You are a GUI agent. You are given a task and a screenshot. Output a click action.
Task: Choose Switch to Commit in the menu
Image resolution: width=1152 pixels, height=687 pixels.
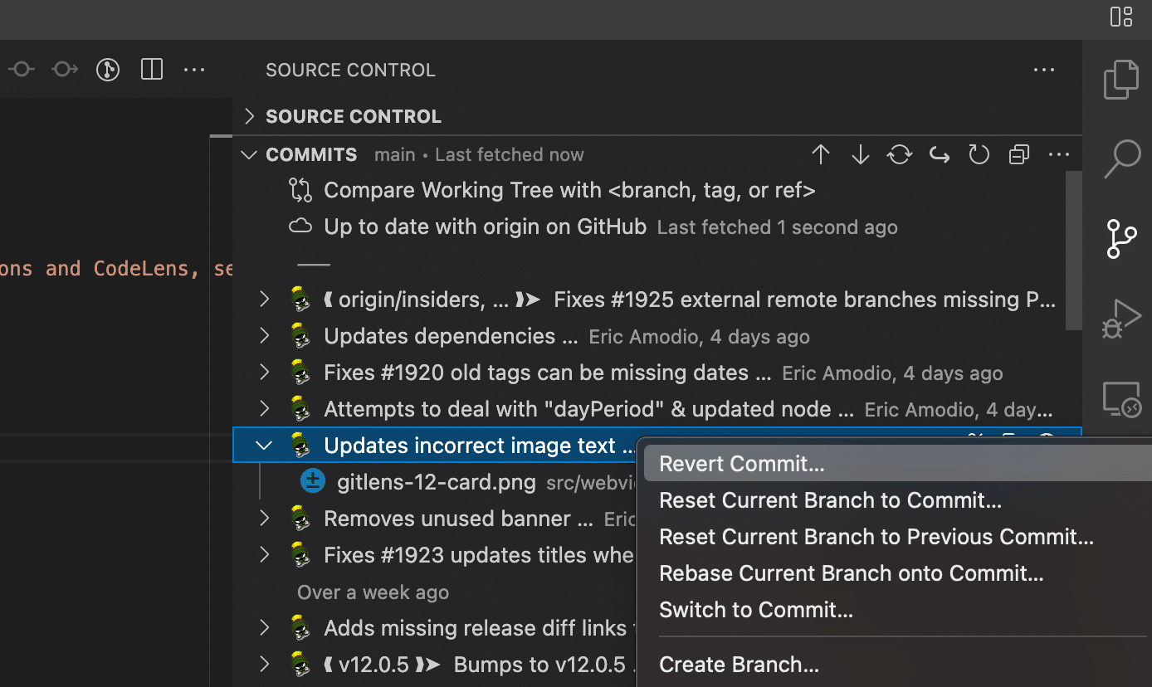(x=755, y=609)
